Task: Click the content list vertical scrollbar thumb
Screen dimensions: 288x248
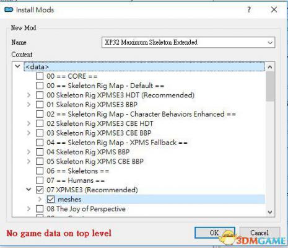Action: click(270, 86)
